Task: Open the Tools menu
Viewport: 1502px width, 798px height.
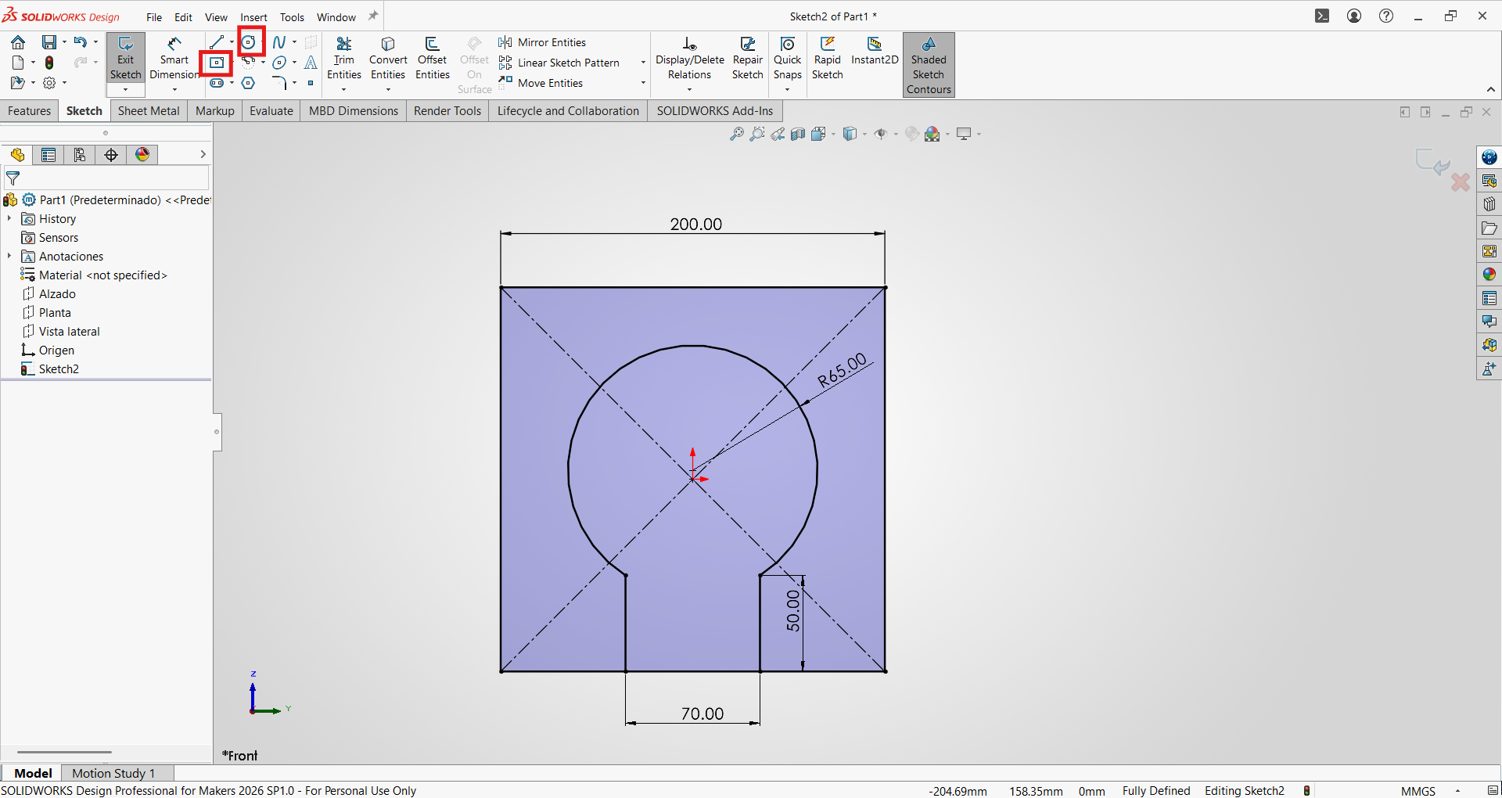Action: 292,17
